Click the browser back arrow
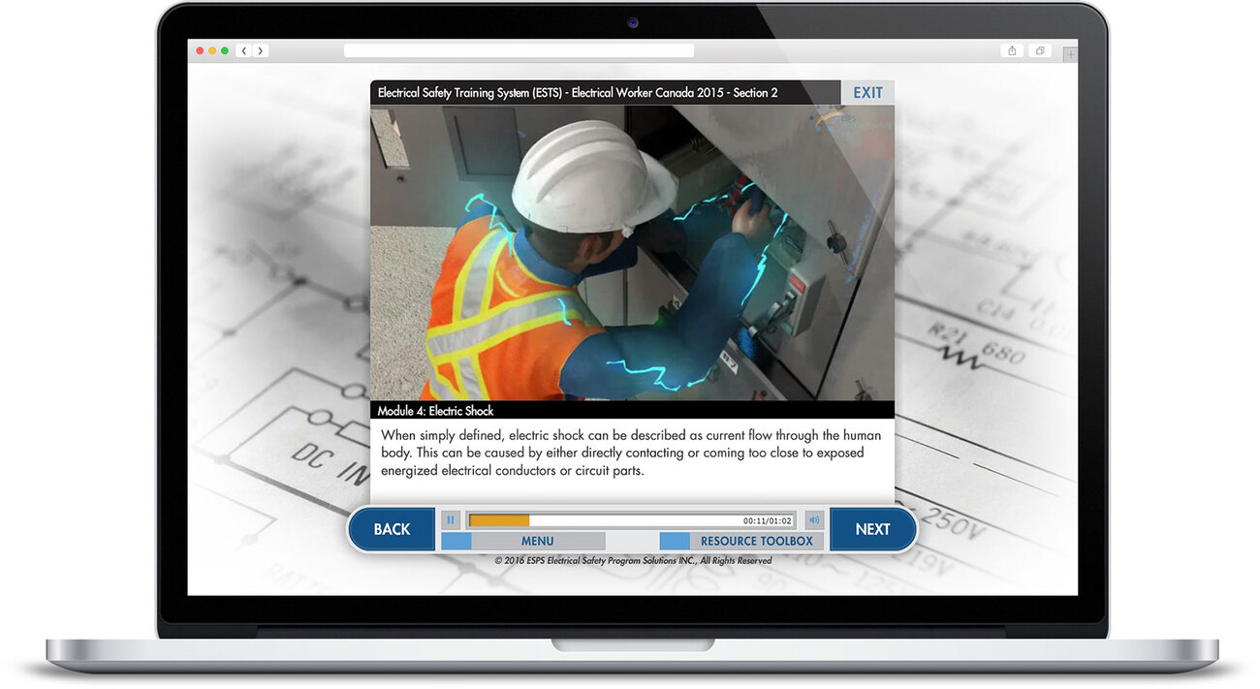The height and width of the screenshot is (689, 1260). pos(243,50)
